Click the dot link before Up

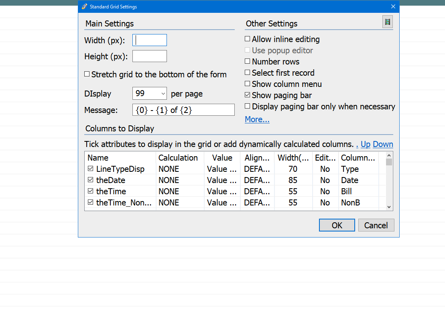point(357,145)
